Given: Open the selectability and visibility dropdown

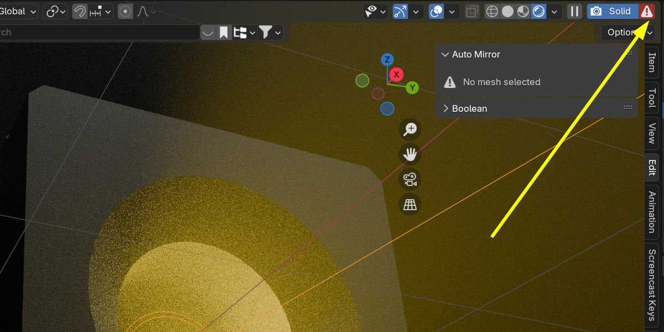Looking at the screenshot, I should pyautogui.click(x=376, y=11).
